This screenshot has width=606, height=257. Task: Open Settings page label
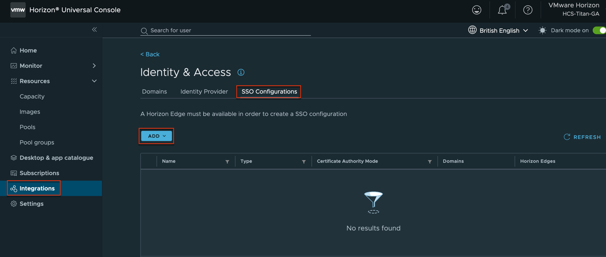pos(32,204)
